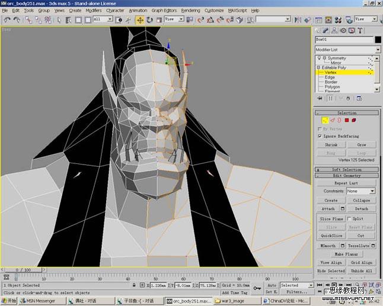
Task: Switch to the Hierarchy panel tab
Action: pyautogui.click(x=334, y=30)
